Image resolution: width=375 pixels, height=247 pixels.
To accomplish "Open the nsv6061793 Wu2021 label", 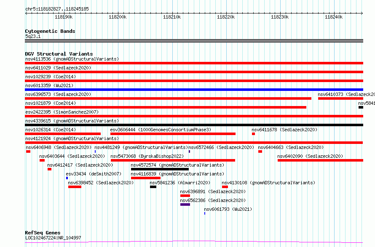I will tap(228, 209).
